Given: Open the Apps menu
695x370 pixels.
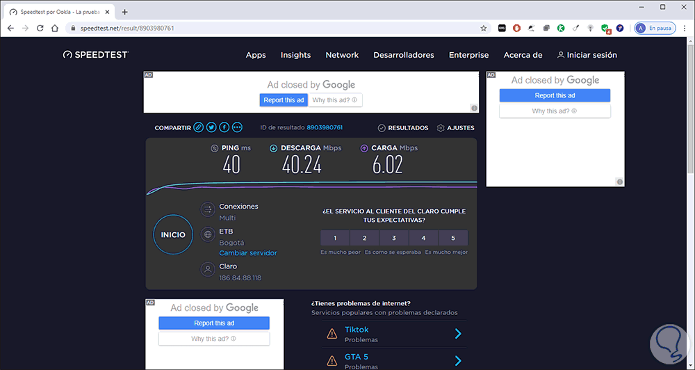Looking at the screenshot, I should point(256,55).
